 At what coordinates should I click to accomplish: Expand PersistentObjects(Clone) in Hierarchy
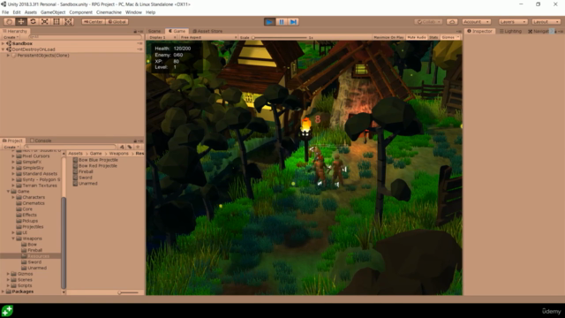pos(8,56)
